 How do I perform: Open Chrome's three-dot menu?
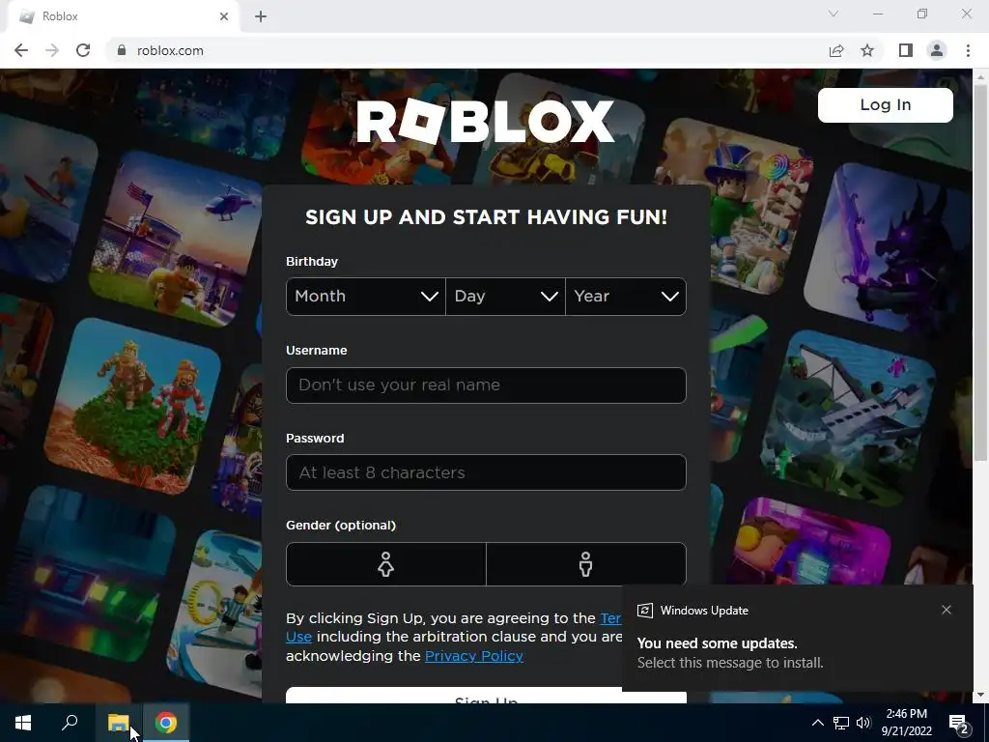pyautogui.click(x=968, y=50)
